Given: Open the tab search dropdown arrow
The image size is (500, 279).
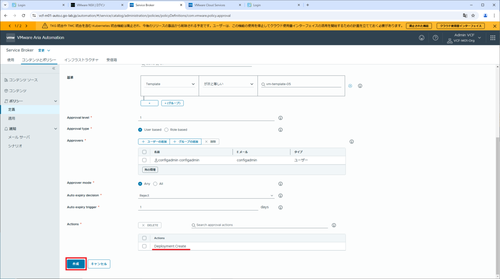Looking at the screenshot, I should coord(5,5).
